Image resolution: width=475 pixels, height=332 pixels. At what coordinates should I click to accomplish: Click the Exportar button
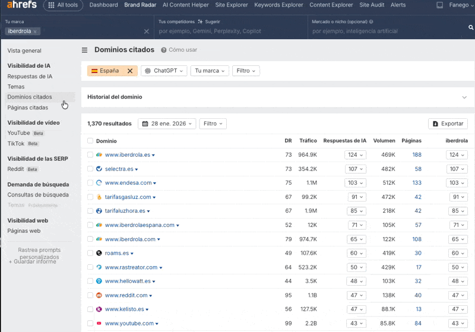point(448,124)
